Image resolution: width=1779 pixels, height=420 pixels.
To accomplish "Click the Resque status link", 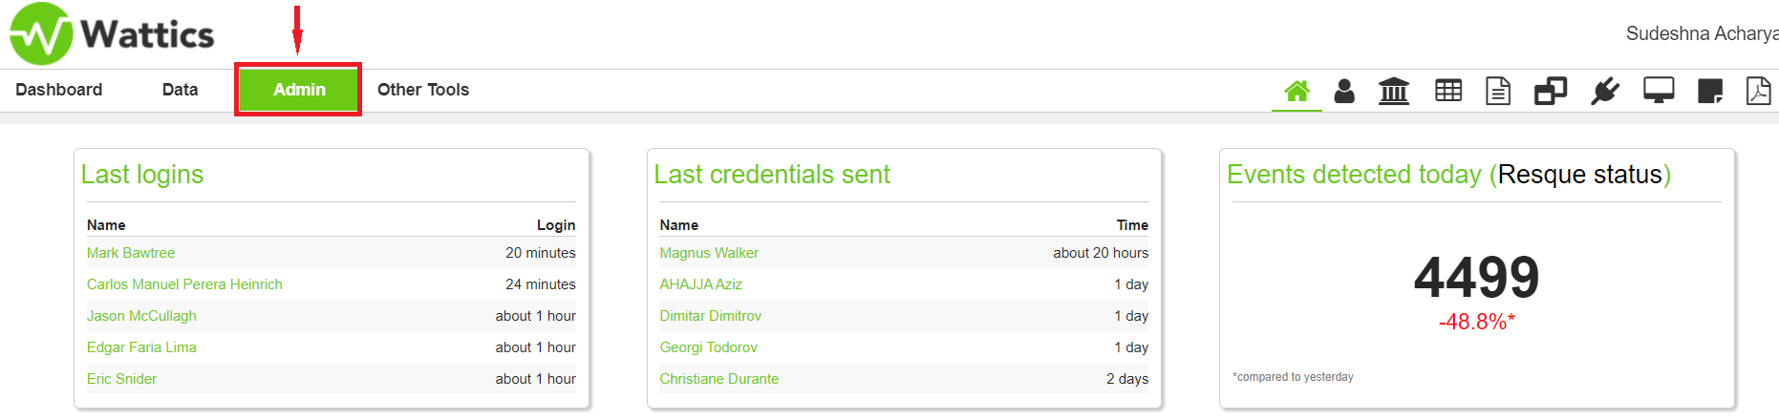I will point(1580,175).
